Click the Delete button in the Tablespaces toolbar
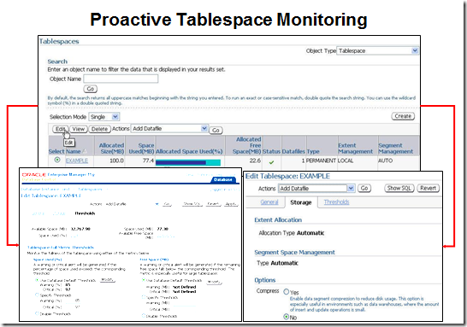Image resolution: width=467 pixels, height=327 pixels. pyautogui.click(x=99, y=129)
